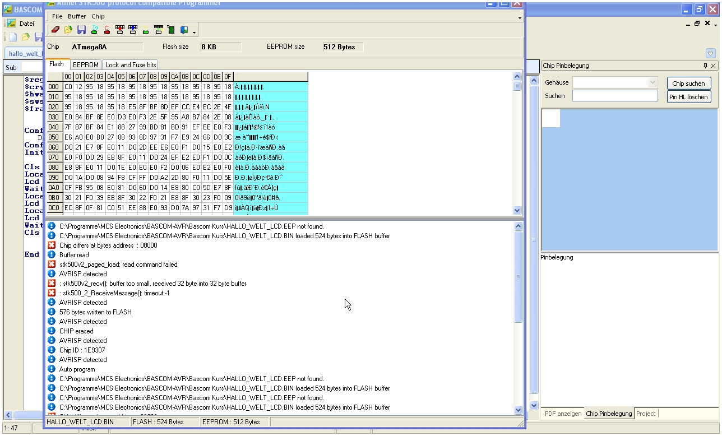This screenshot has height=436, width=722.
Task: Switch to the PDF anzeigen tab
Action: (x=562, y=414)
